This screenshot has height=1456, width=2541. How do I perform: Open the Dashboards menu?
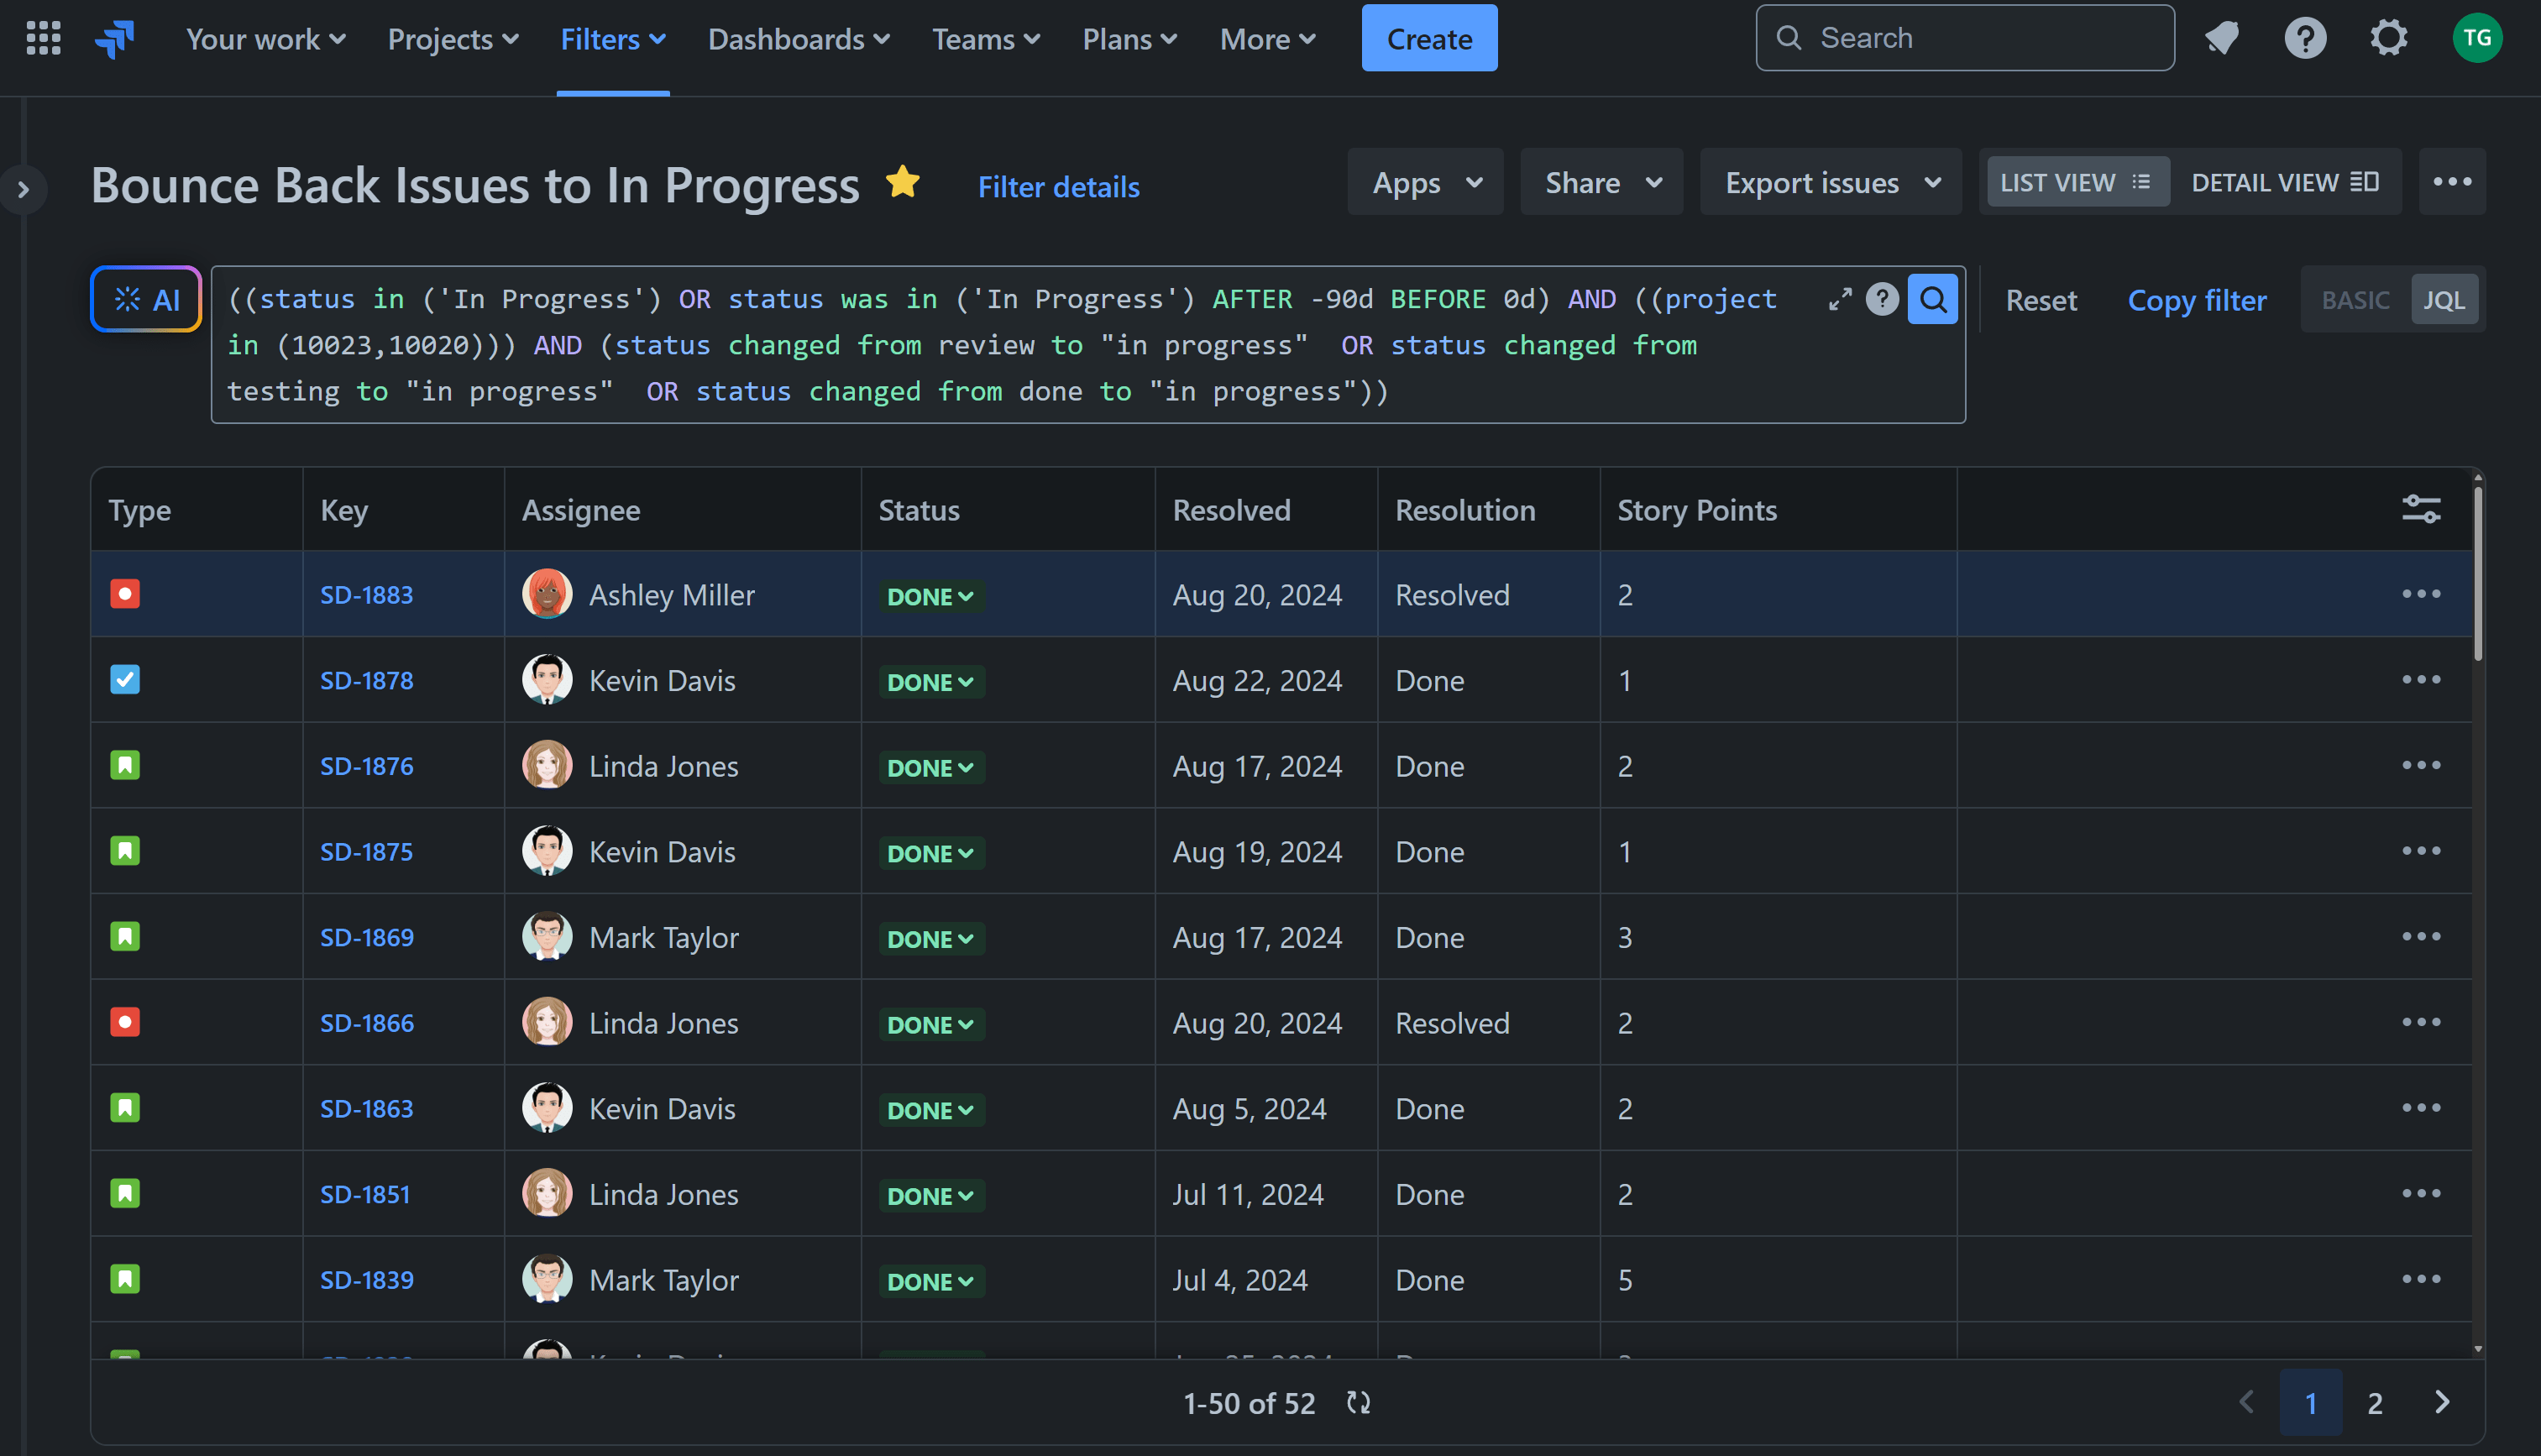click(x=797, y=39)
